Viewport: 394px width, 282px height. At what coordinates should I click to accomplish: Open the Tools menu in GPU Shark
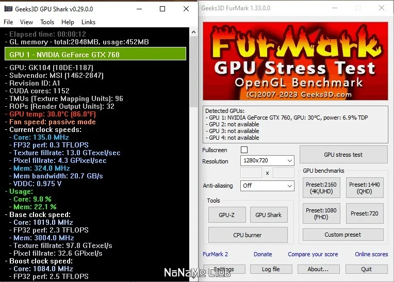tap(47, 22)
